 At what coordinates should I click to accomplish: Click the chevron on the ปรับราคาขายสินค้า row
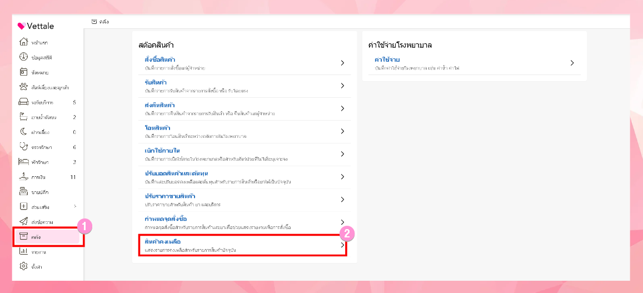342,200
